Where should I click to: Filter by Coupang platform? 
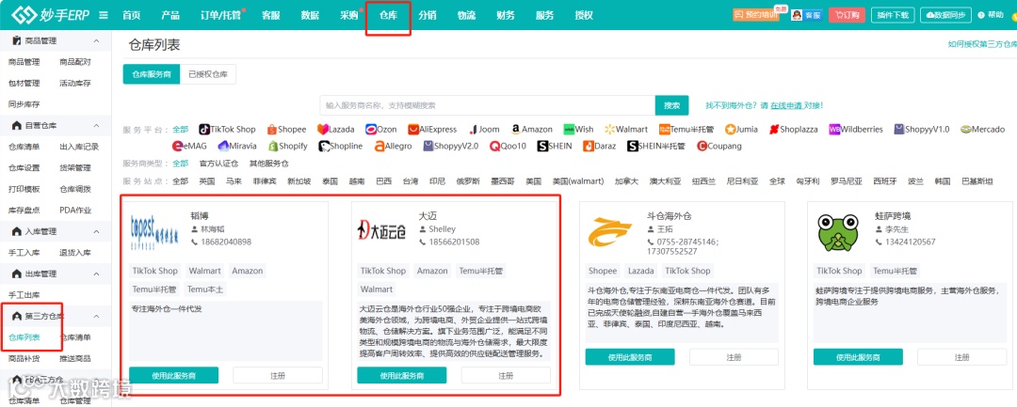(718, 147)
